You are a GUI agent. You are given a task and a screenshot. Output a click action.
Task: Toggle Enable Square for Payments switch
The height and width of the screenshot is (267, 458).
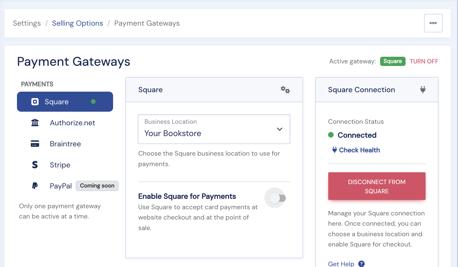pos(278,198)
